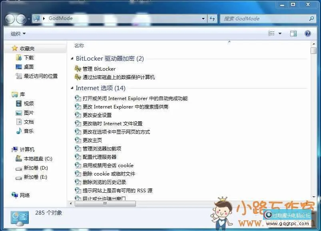
Task: Click the horizontal scrollbar thumb
Action: [x=105, y=203]
